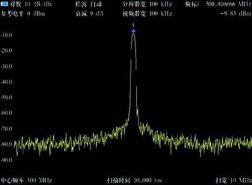Screen dimensions: 252x185
Task: Open the 检波 自动 detector setting
Action: point(89,4)
